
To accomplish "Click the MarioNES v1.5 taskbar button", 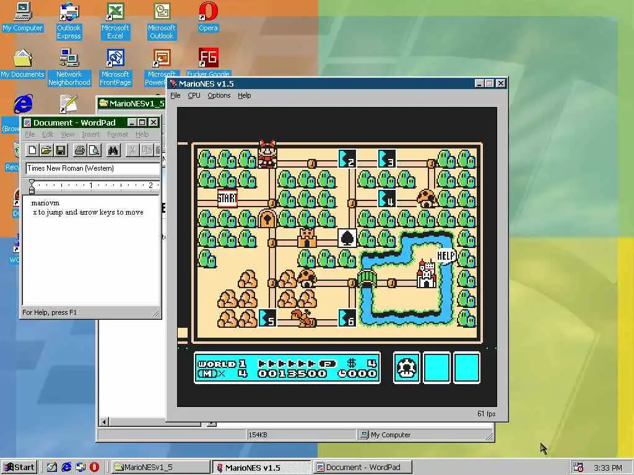I will (x=262, y=468).
